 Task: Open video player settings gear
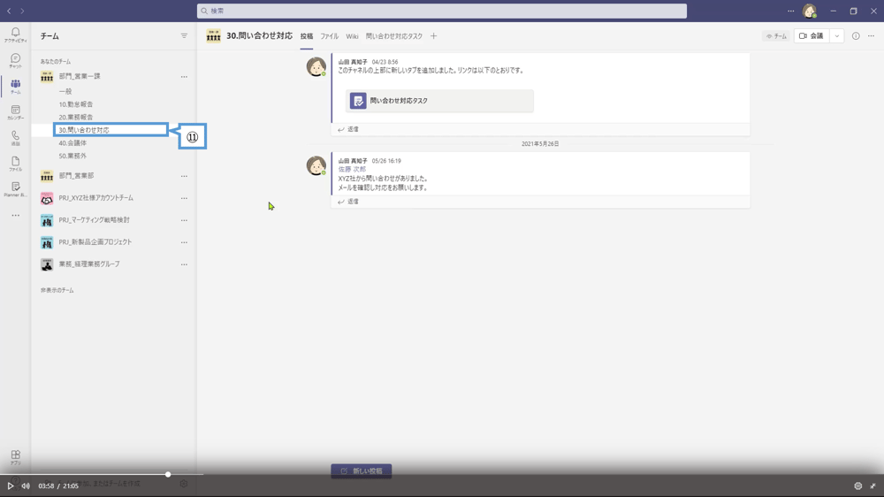pyautogui.click(x=857, y=486)
